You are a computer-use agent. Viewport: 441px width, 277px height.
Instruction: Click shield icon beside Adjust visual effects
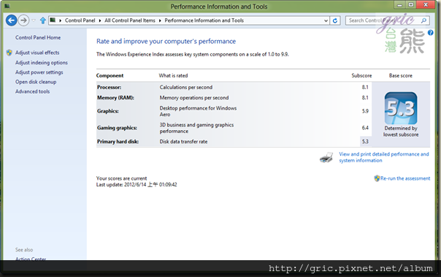[9, 53]
